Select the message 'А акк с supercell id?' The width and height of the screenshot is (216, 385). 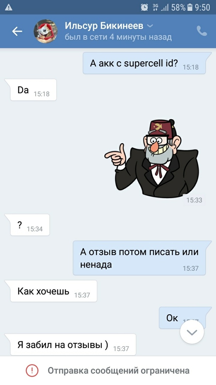click(144, 63)
